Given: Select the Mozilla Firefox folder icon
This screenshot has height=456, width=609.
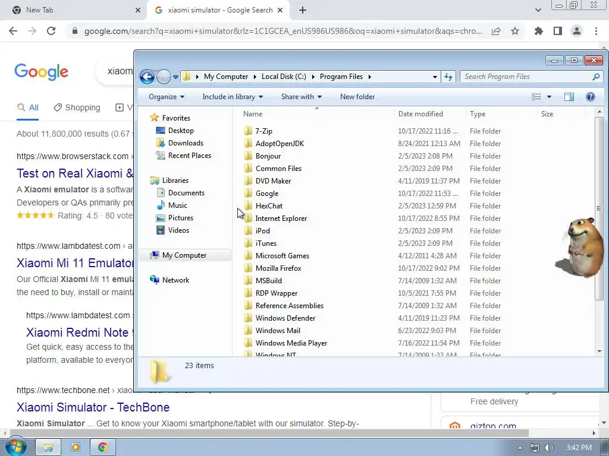Looking at the screenshot, I should pos(248,268).
